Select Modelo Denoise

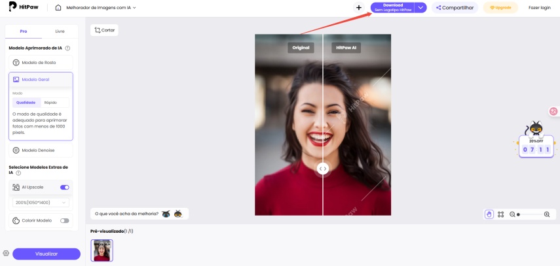point(41,150)
